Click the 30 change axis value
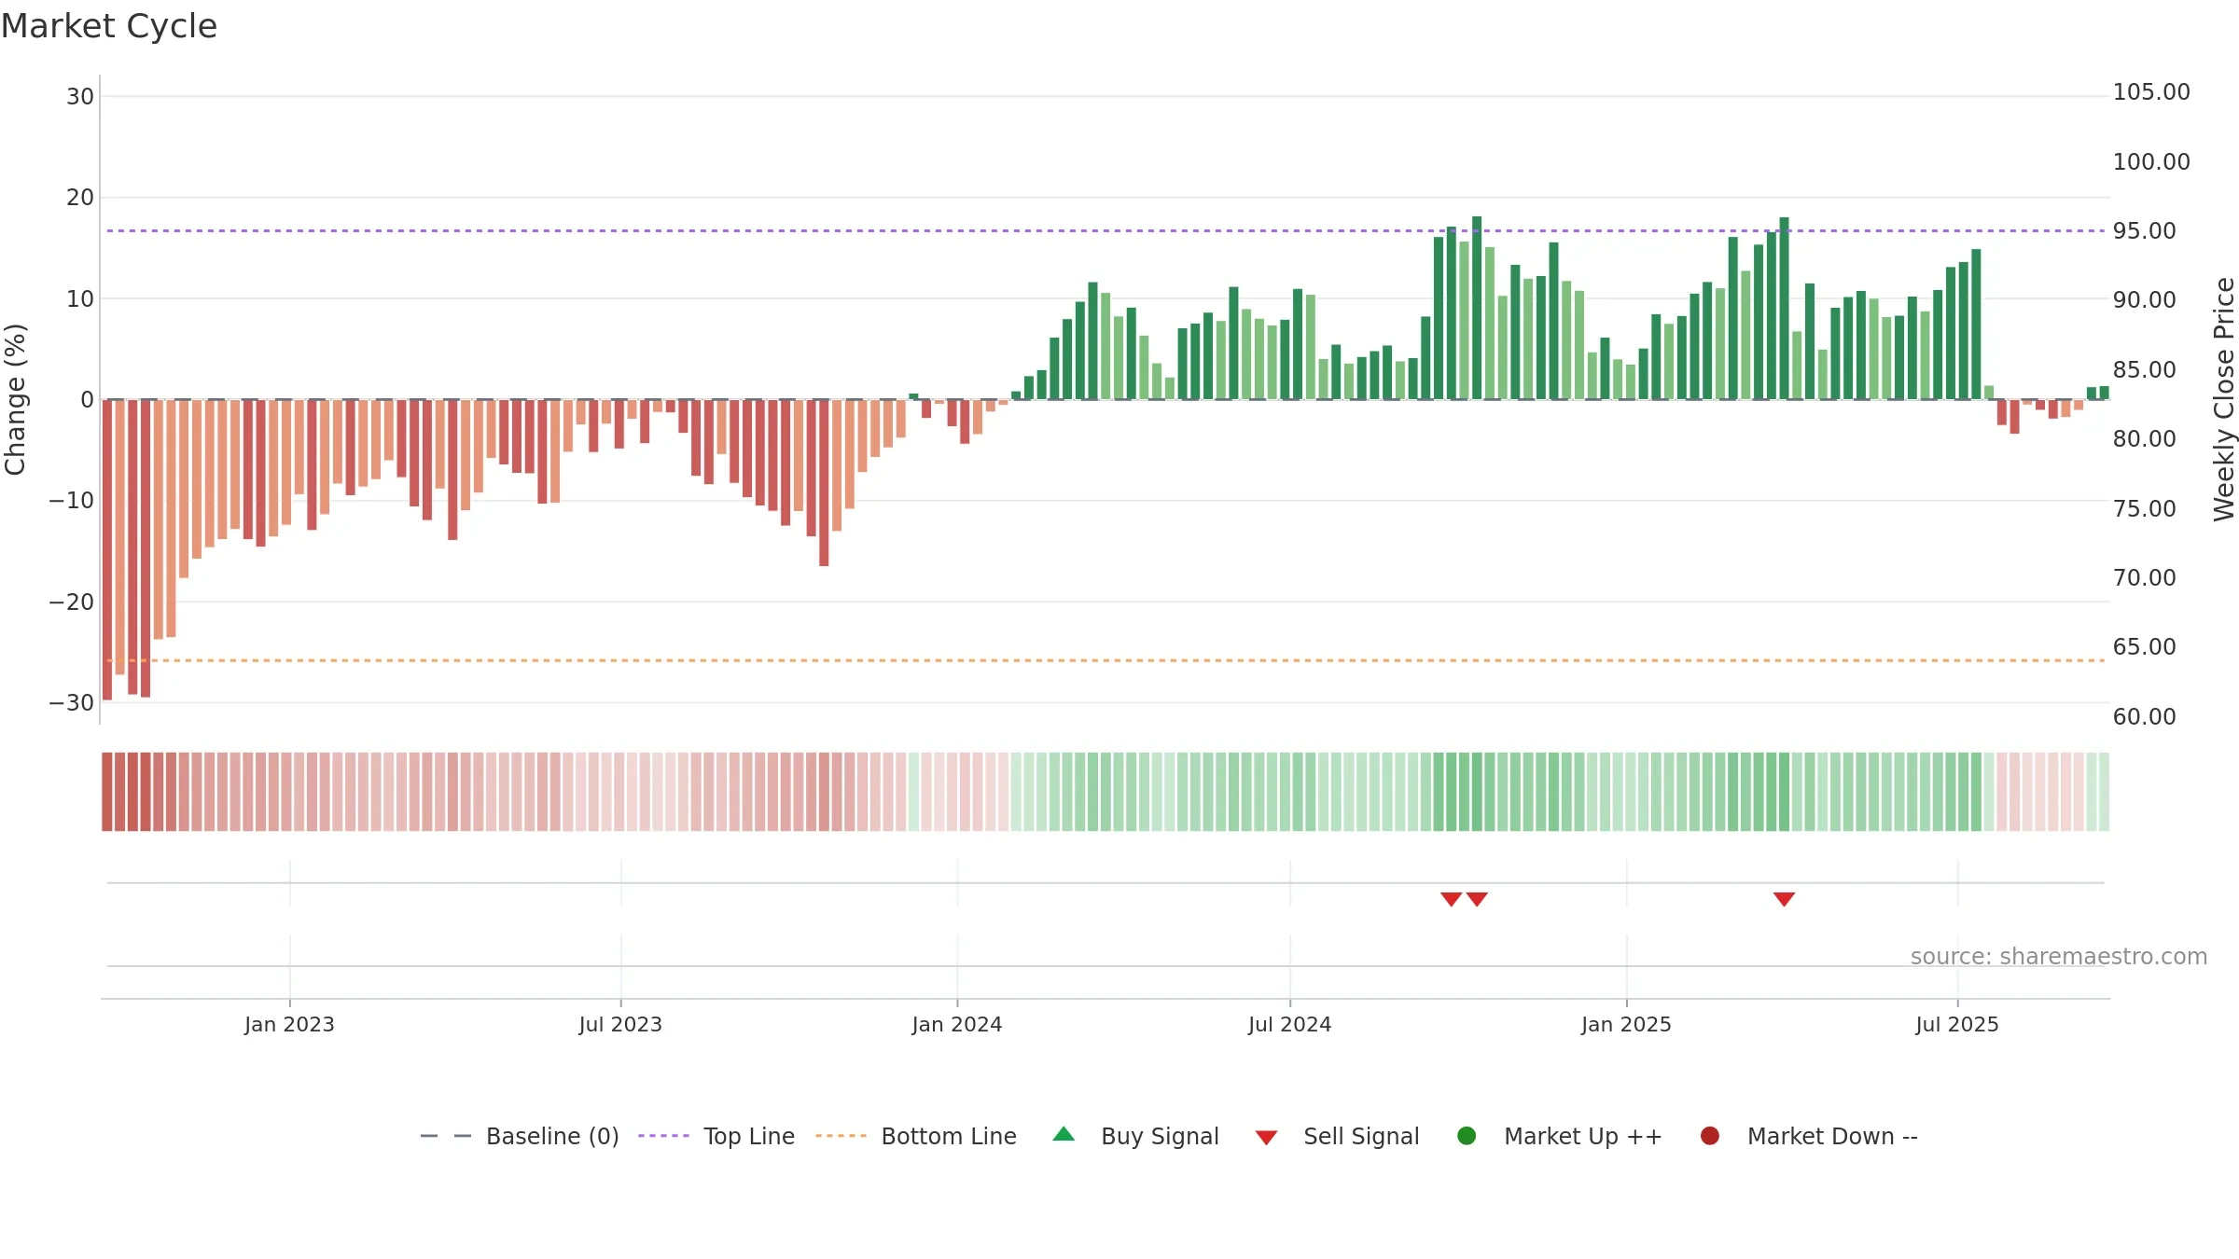Screen dimensions: 2239x1259 [80, 96]
